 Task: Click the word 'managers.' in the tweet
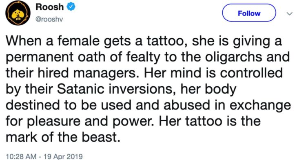tap(106, 73)
